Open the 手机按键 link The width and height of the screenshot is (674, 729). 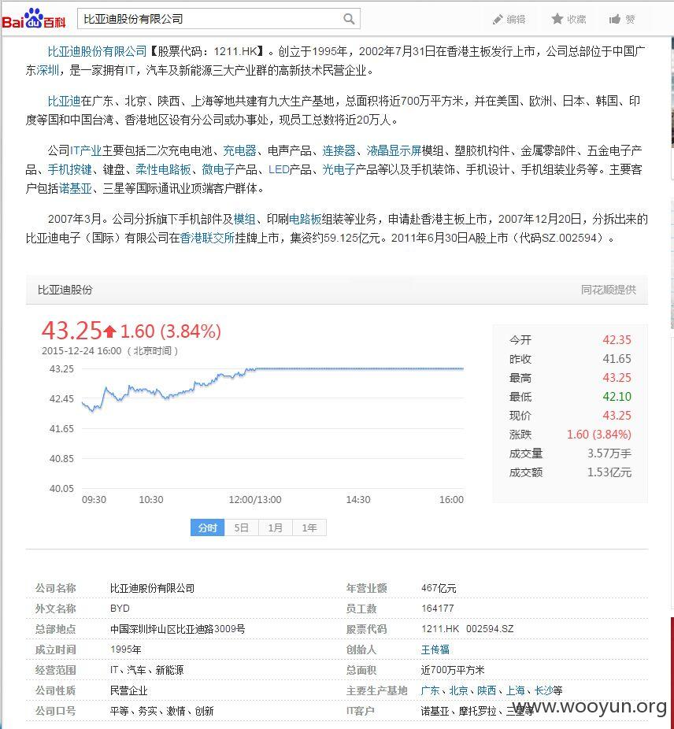click(x=70, y=170)
